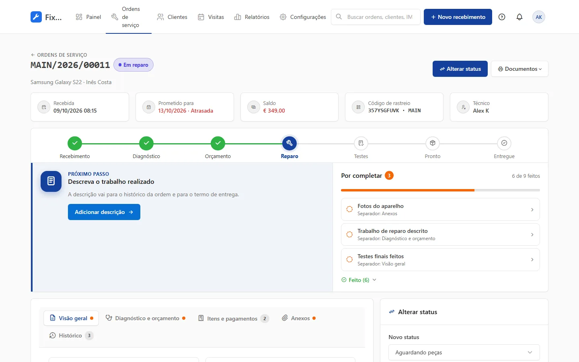This screenshot has width=579, height=362.
Task: Open Configurações in the navigation
Action: [x=303, y=17]
